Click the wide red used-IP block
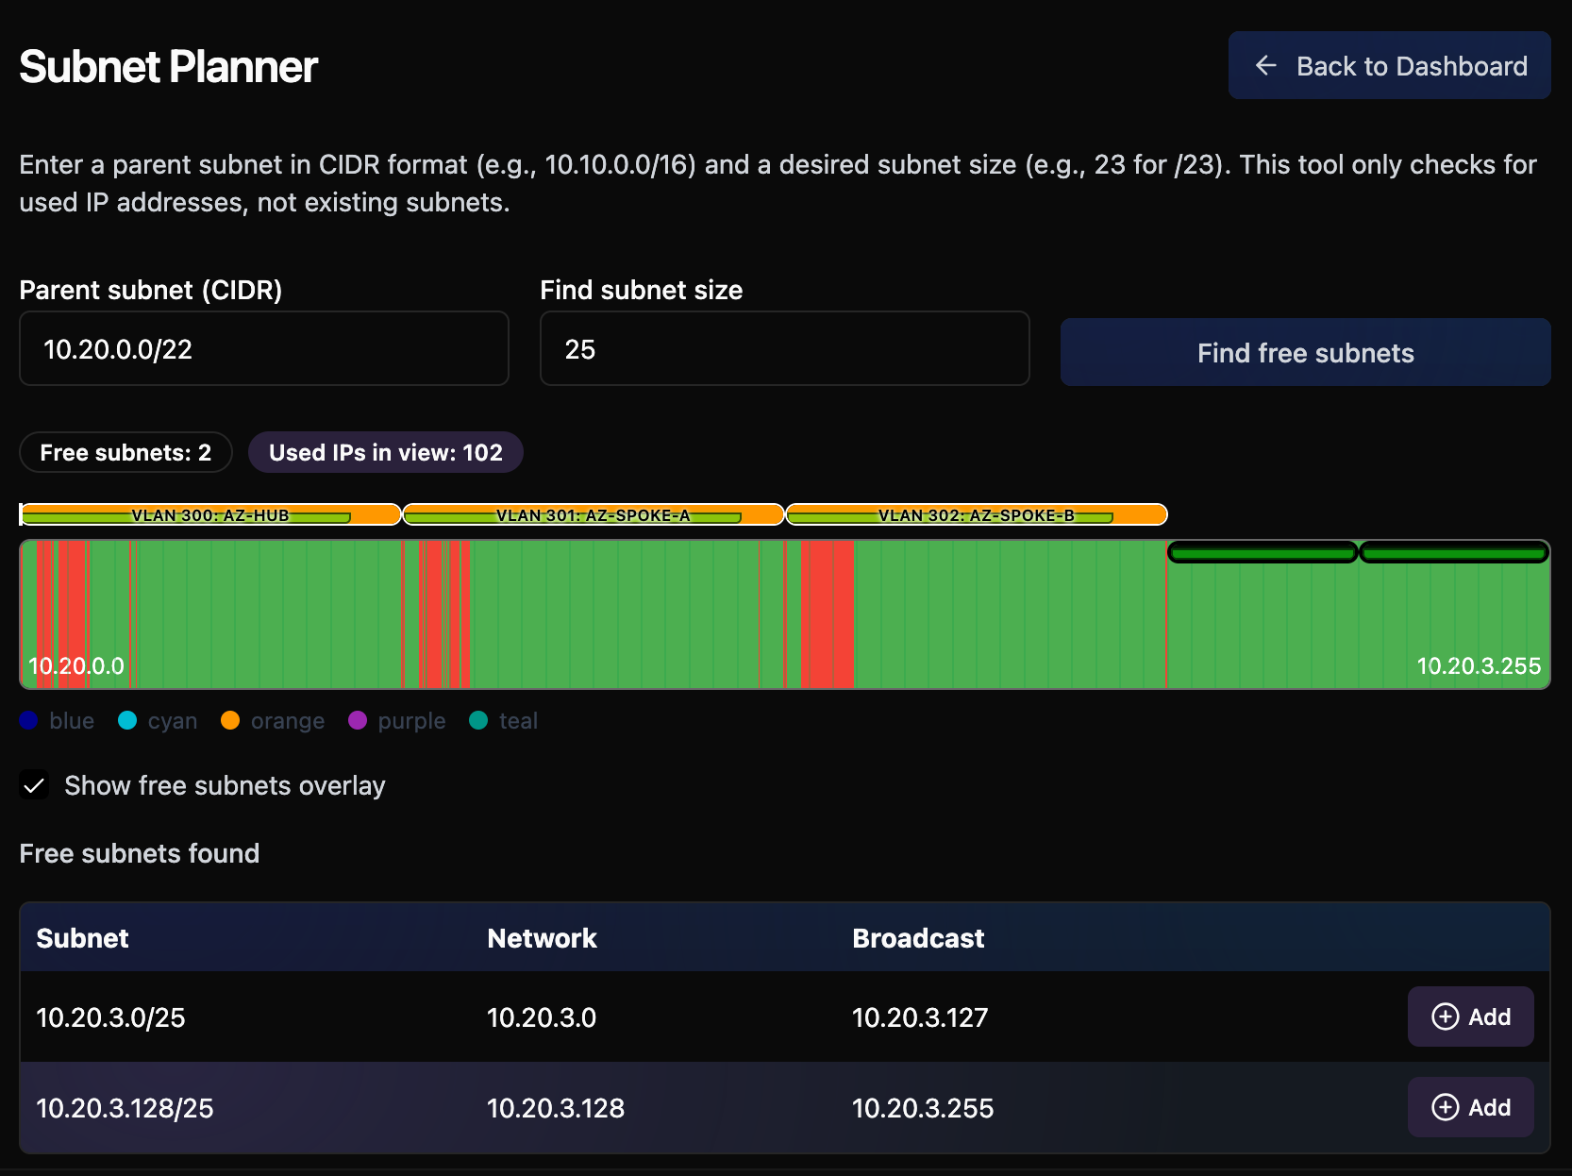Screen dimensions: 1572x1176 pos(828,613)
